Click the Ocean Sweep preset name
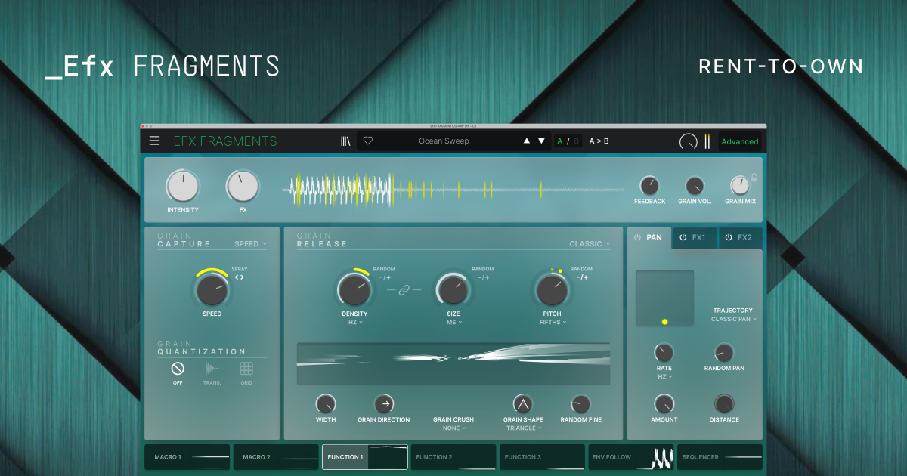This screenshot has width=907, height=476. 444,141
